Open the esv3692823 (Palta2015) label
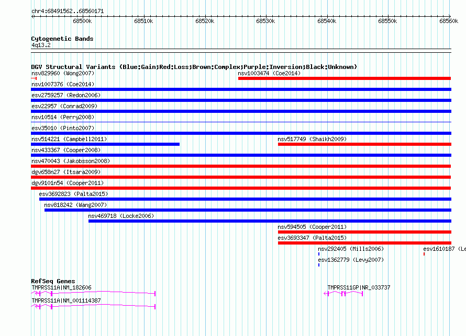 pos(73,194)
